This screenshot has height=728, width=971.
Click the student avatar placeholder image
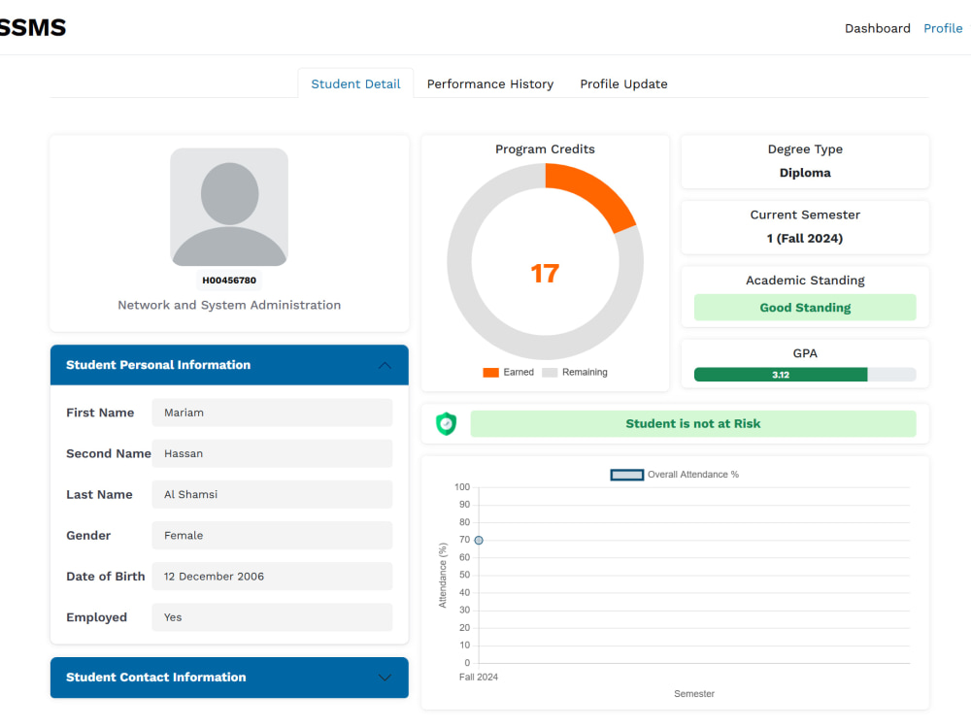coord(229,207)
